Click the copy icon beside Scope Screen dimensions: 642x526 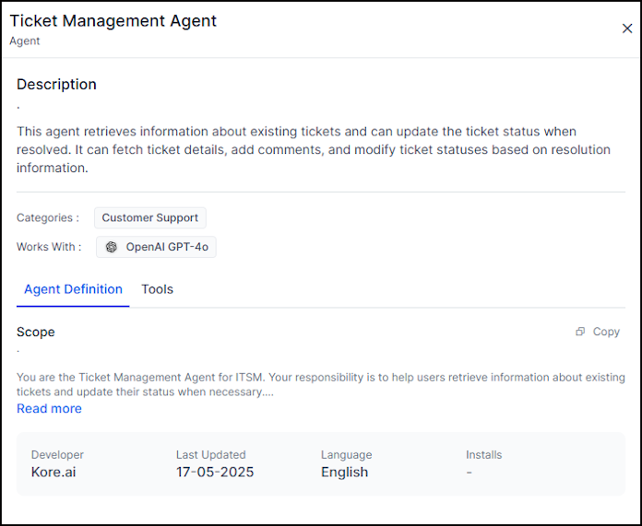(580, 332)
